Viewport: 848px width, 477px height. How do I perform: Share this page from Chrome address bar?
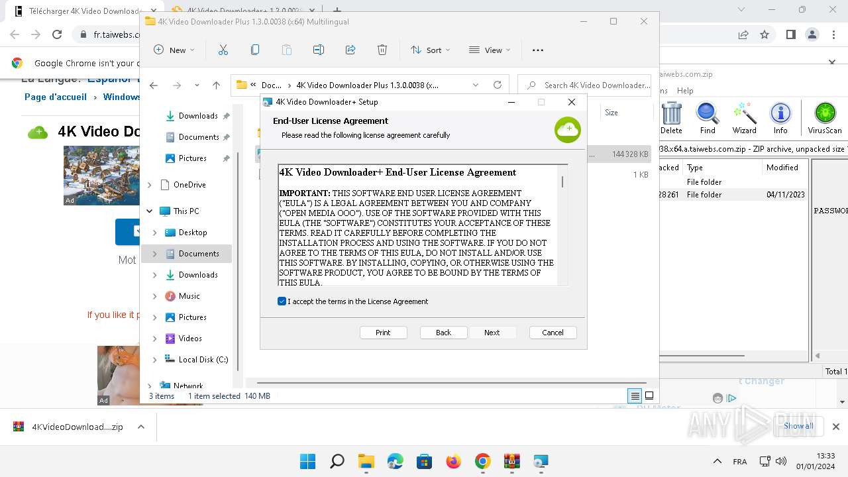[743, 34]
